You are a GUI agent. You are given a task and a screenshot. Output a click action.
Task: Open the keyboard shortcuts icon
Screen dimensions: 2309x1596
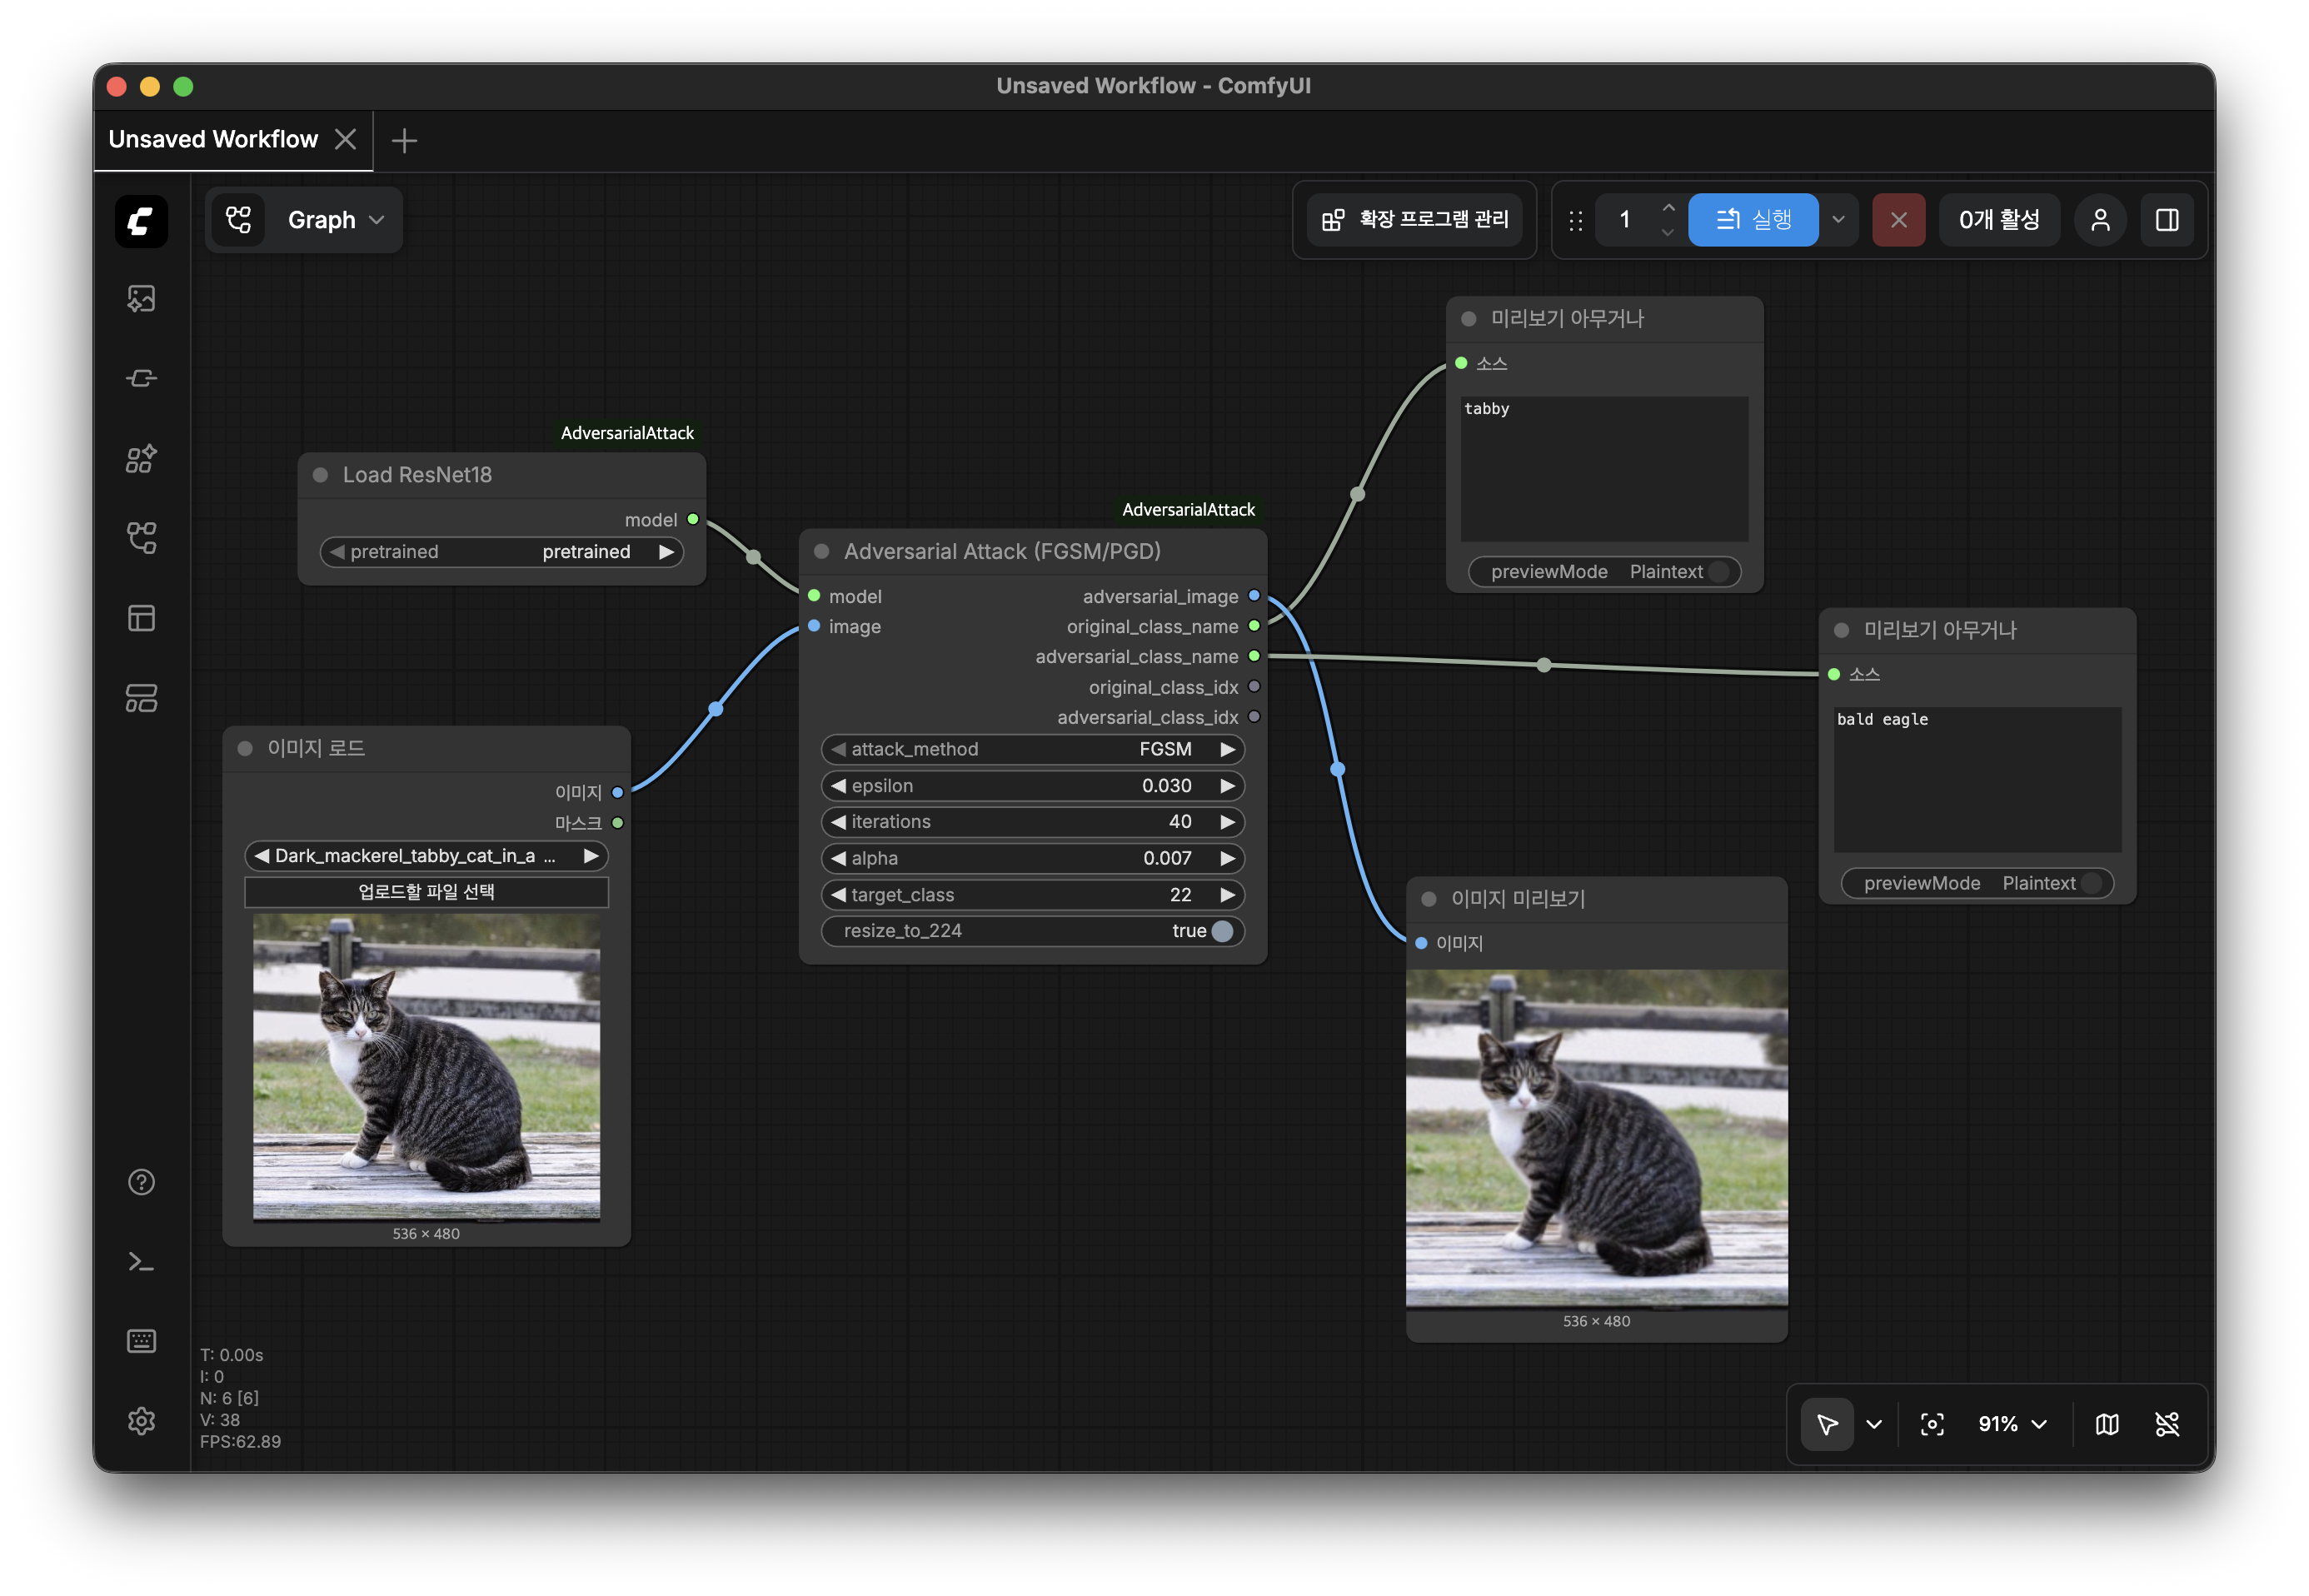pos(141,1341)
